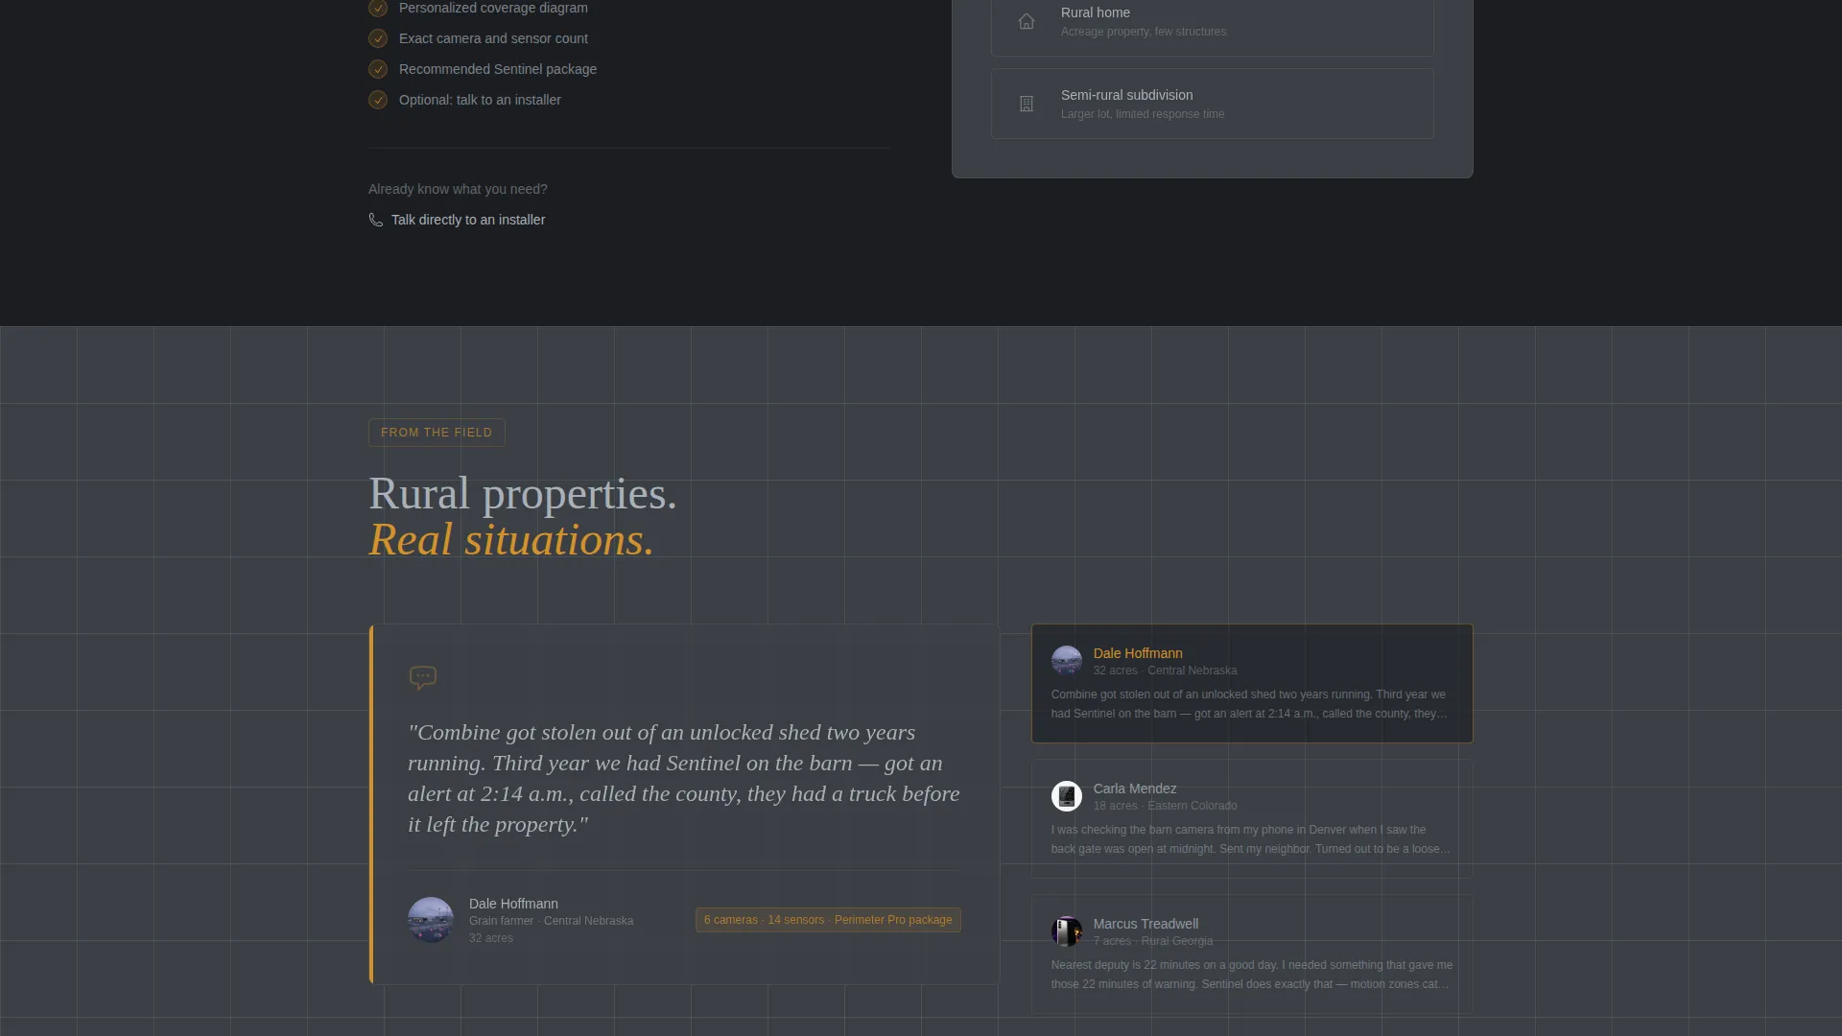Click 'Larger lot, limited response time' description

coord(1143,114)
